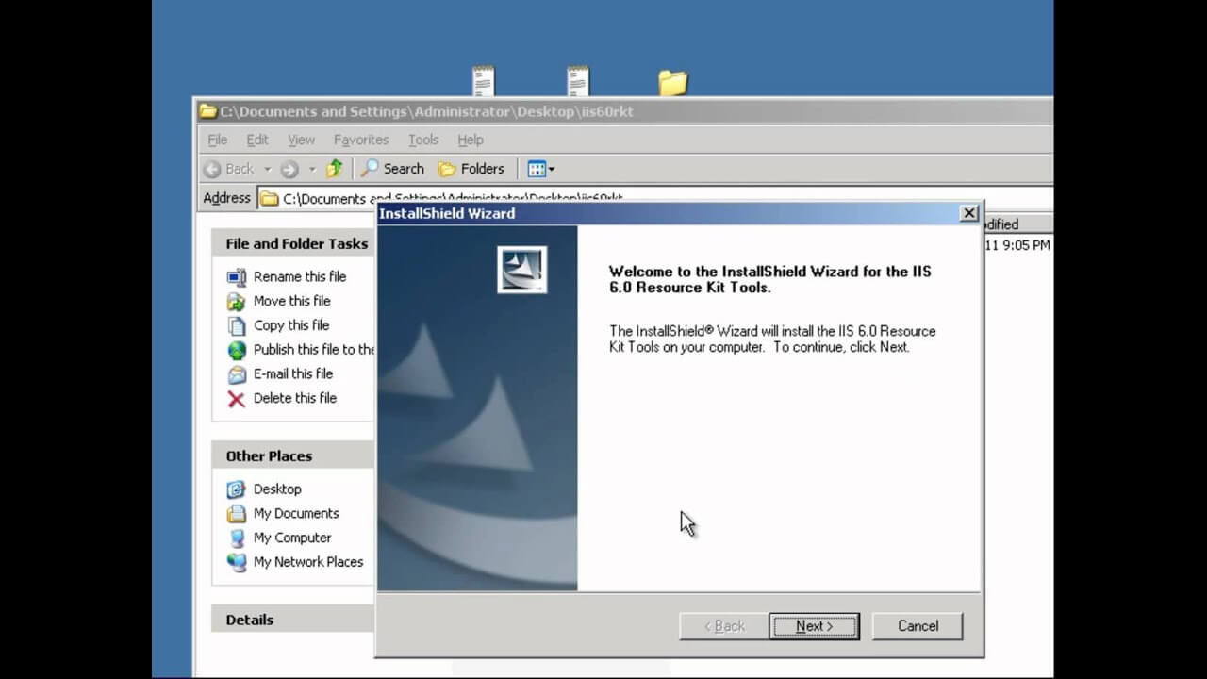Open My Computer from Other Places
Image resolution: width=1207 pixels, height=679 pixels.
coord(291,538)
